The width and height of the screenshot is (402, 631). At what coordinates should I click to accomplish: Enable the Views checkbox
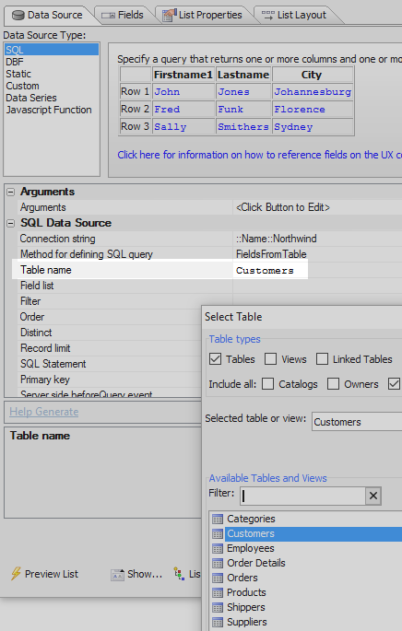(271, 359)
